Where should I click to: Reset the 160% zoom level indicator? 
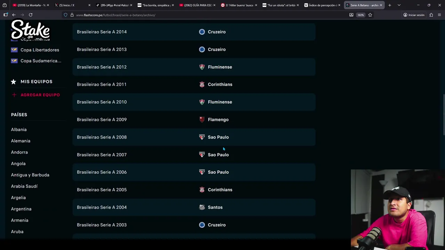[x=361, y=15]
